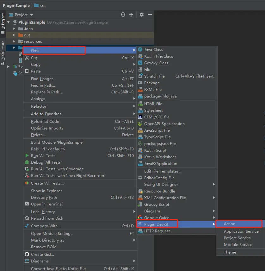Expand the Swing UI Designer submenu arrow
265x271 pixels.
point(214,184)
